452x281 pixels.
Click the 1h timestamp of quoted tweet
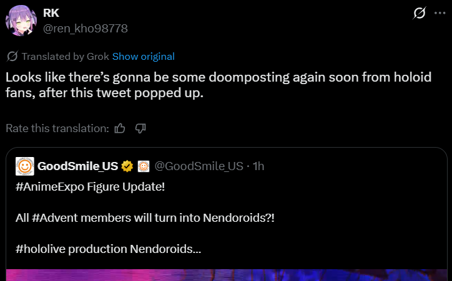click(x=257, y=166)
